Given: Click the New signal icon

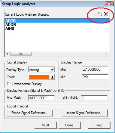Looking at the screenshot, I should (100, 14).
